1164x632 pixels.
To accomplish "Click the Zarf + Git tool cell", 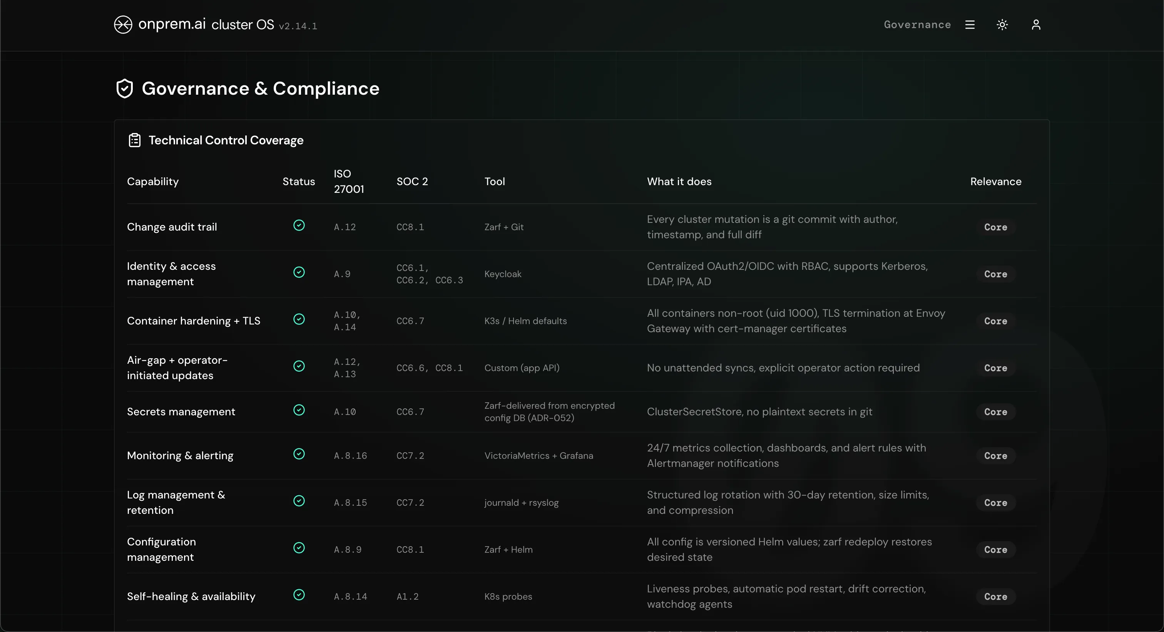I will pos(504,227).
